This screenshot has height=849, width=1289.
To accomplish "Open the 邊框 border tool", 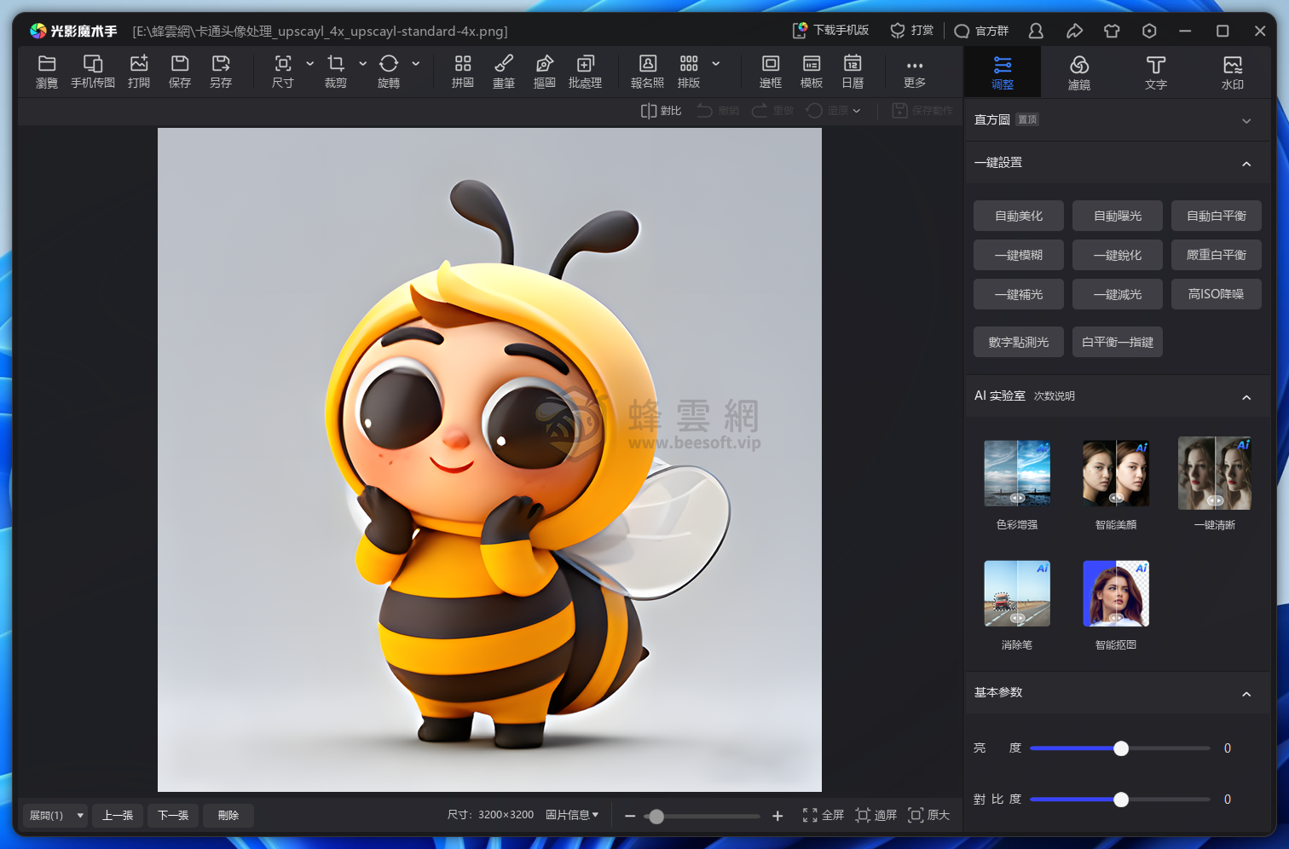I will coord(771,72).
